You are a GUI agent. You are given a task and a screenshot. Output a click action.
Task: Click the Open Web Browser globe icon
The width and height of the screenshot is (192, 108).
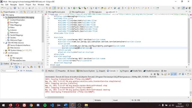click(115, 8)
